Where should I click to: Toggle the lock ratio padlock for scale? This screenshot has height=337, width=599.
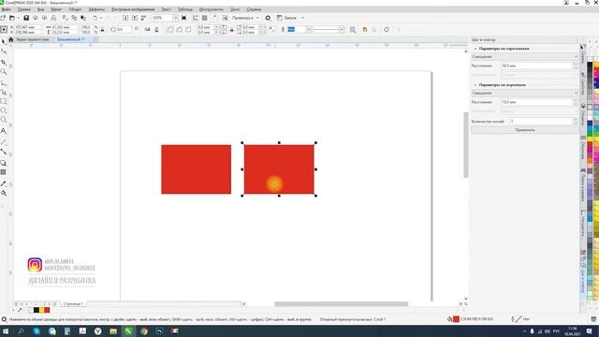(x=102, y=29)
